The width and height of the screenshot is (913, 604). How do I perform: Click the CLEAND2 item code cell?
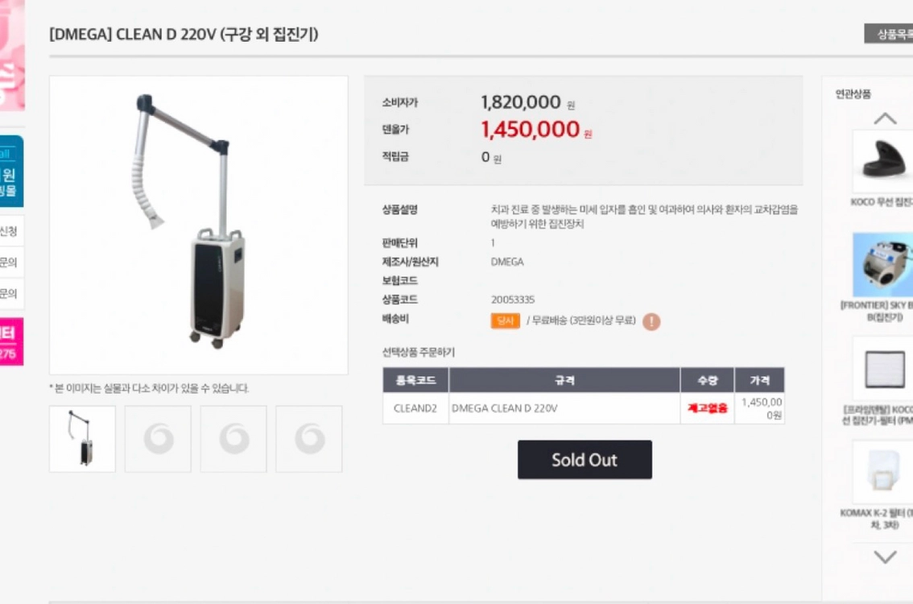click(x=415, y=408)
